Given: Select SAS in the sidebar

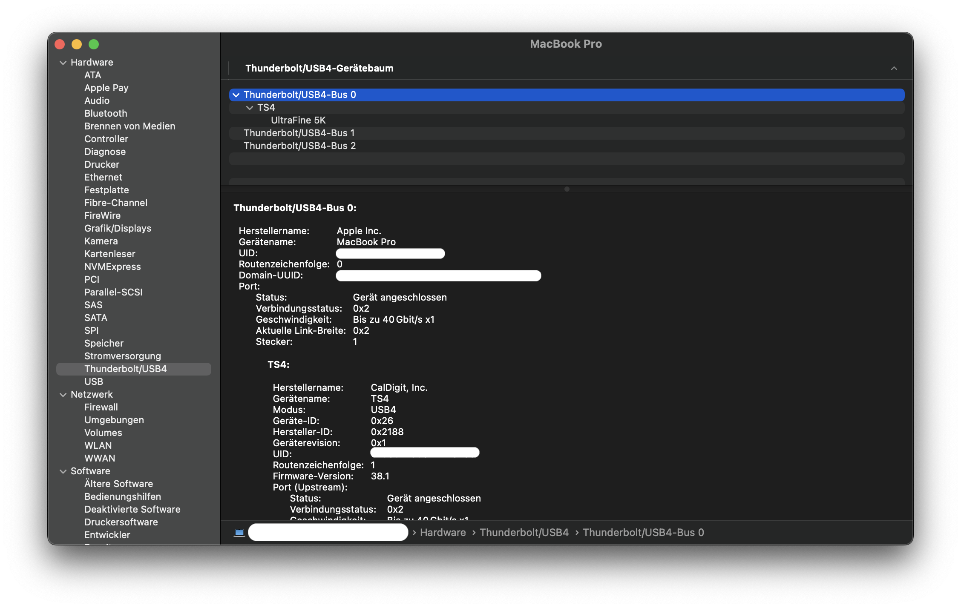Looking at the screenshot, I should pos(93,305).
